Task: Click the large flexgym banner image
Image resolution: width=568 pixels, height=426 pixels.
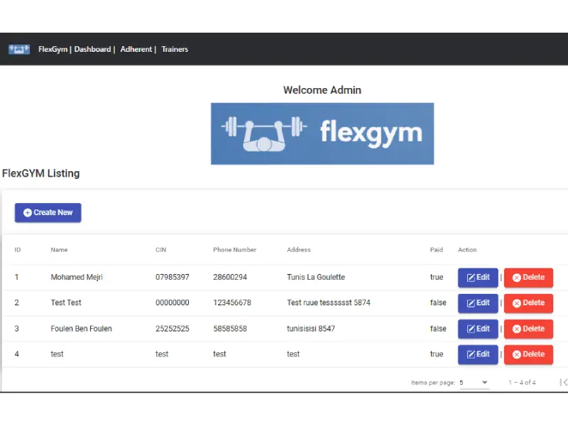Action: click(322, 133)
